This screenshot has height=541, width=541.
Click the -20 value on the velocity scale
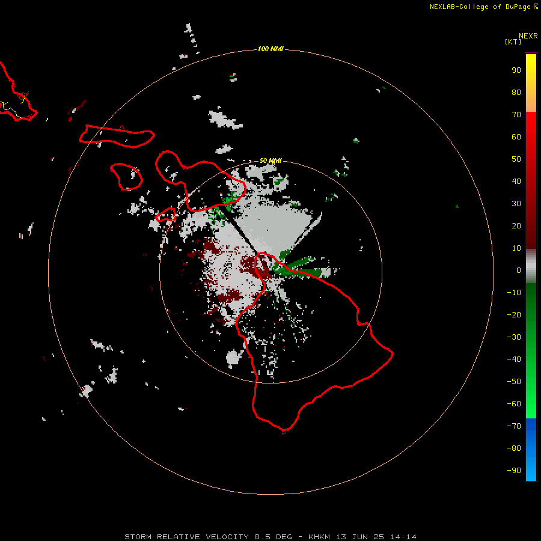tap(514, 314)
